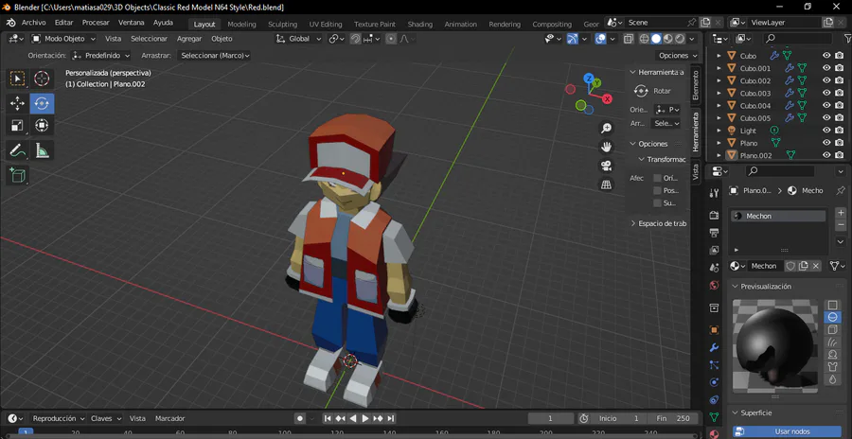Switch orthographic/perspective grid icon
852x439 pixels.
606,184
